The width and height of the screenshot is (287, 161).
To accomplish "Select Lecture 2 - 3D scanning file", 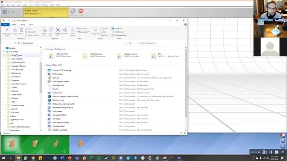I will coord(62,70).
